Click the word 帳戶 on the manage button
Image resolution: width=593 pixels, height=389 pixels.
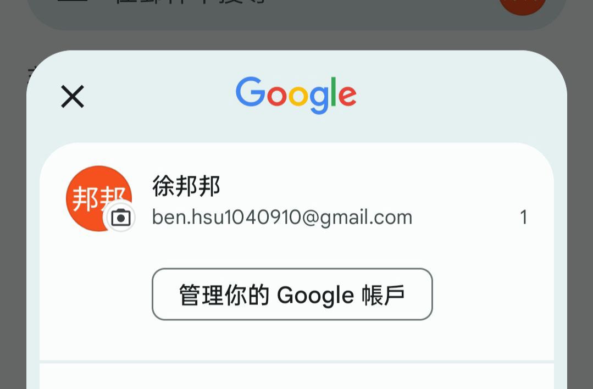point(383,295)
